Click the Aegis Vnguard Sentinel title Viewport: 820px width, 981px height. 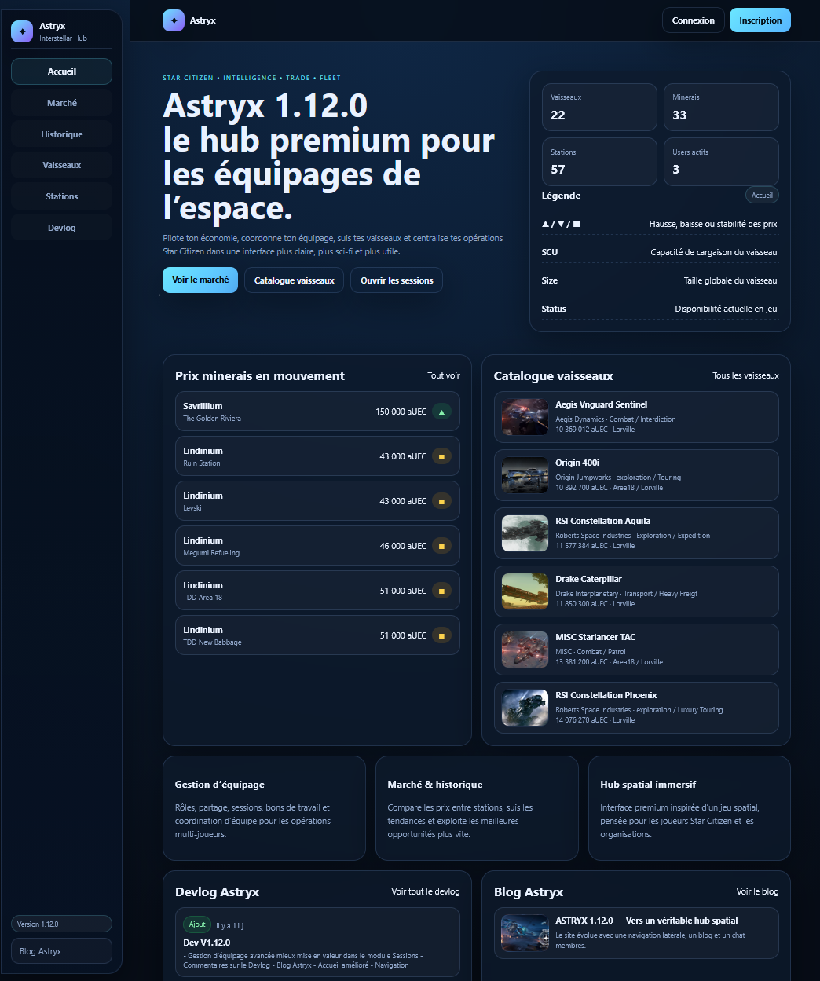coord(601,404)
